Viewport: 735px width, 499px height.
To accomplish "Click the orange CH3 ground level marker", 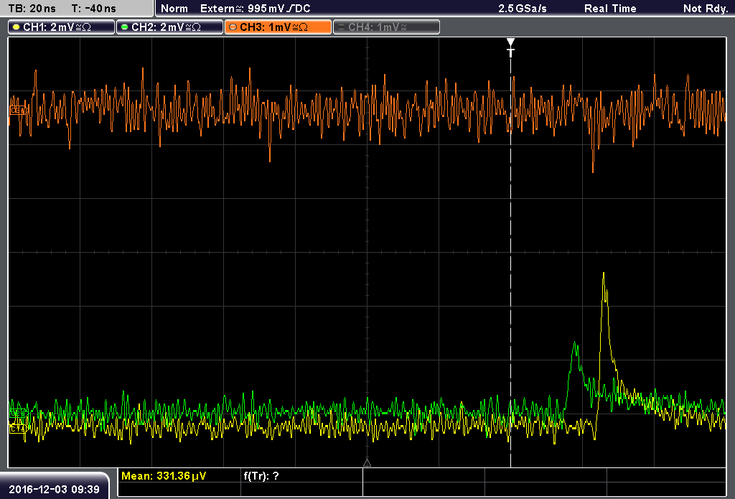I will tap(18, 111).
